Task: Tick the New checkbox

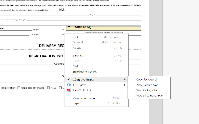Action: click(x=49, y=88)
